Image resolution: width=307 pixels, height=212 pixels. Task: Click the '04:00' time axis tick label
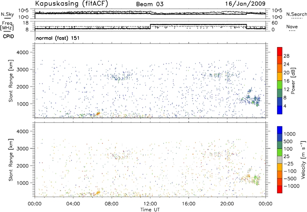73,204
